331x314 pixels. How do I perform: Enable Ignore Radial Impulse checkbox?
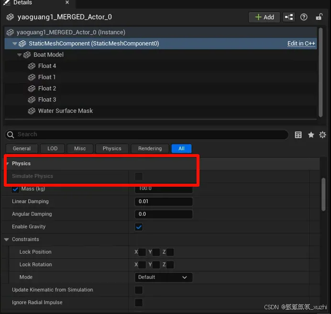(139, 303)
